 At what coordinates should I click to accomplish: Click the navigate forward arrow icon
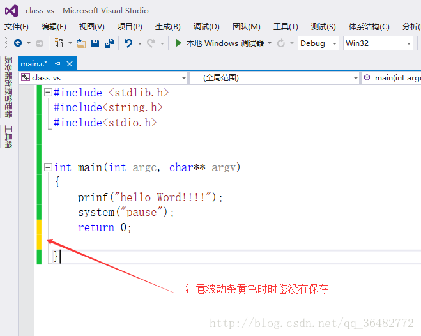click(40, 43)
